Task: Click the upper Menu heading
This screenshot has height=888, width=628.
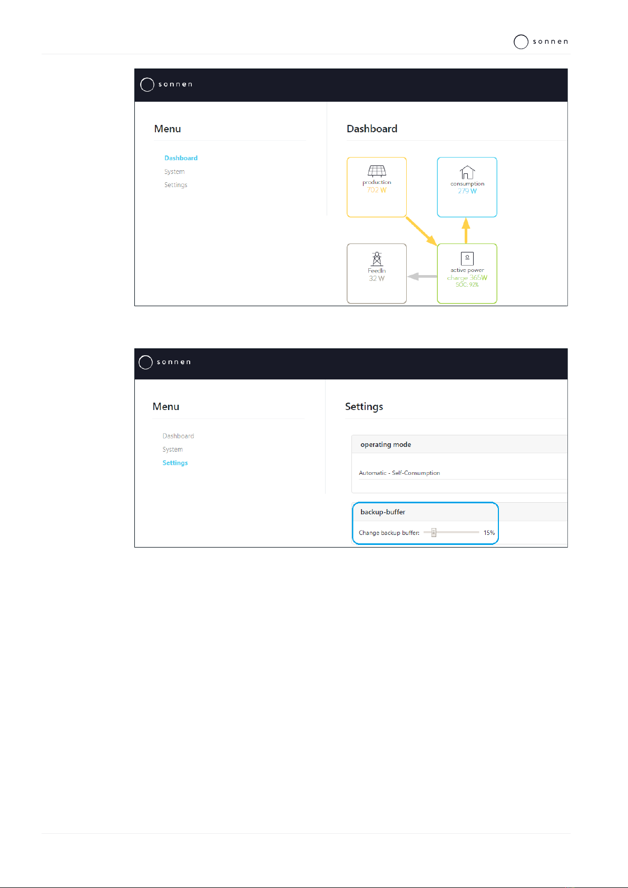Action: (168, 129)
